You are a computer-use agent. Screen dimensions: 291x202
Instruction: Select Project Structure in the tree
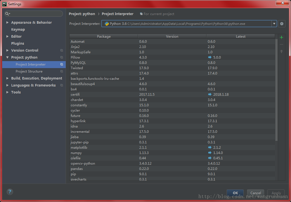click(34, 71)
